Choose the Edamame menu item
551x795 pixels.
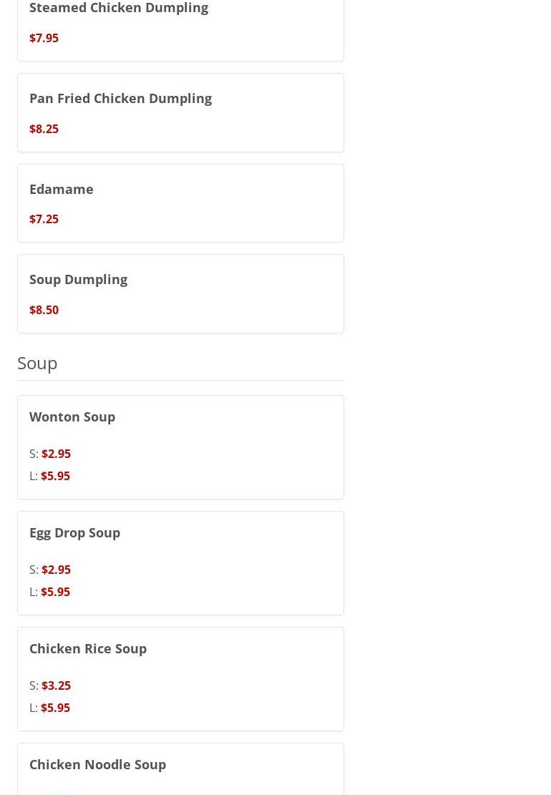[62, 189]
